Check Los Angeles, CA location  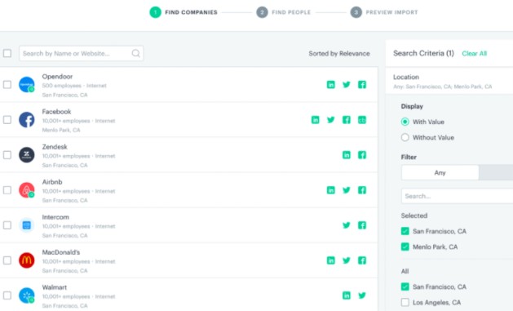coord(405,302)
